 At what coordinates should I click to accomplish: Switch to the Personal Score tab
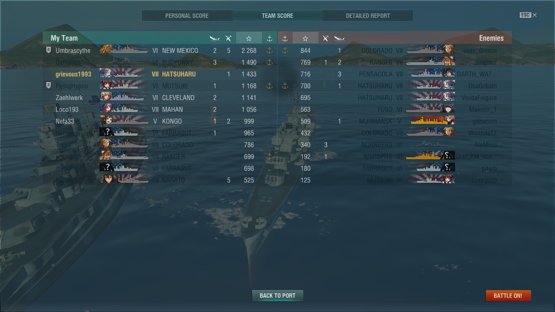pyautogui.click(x=187, y=16)
